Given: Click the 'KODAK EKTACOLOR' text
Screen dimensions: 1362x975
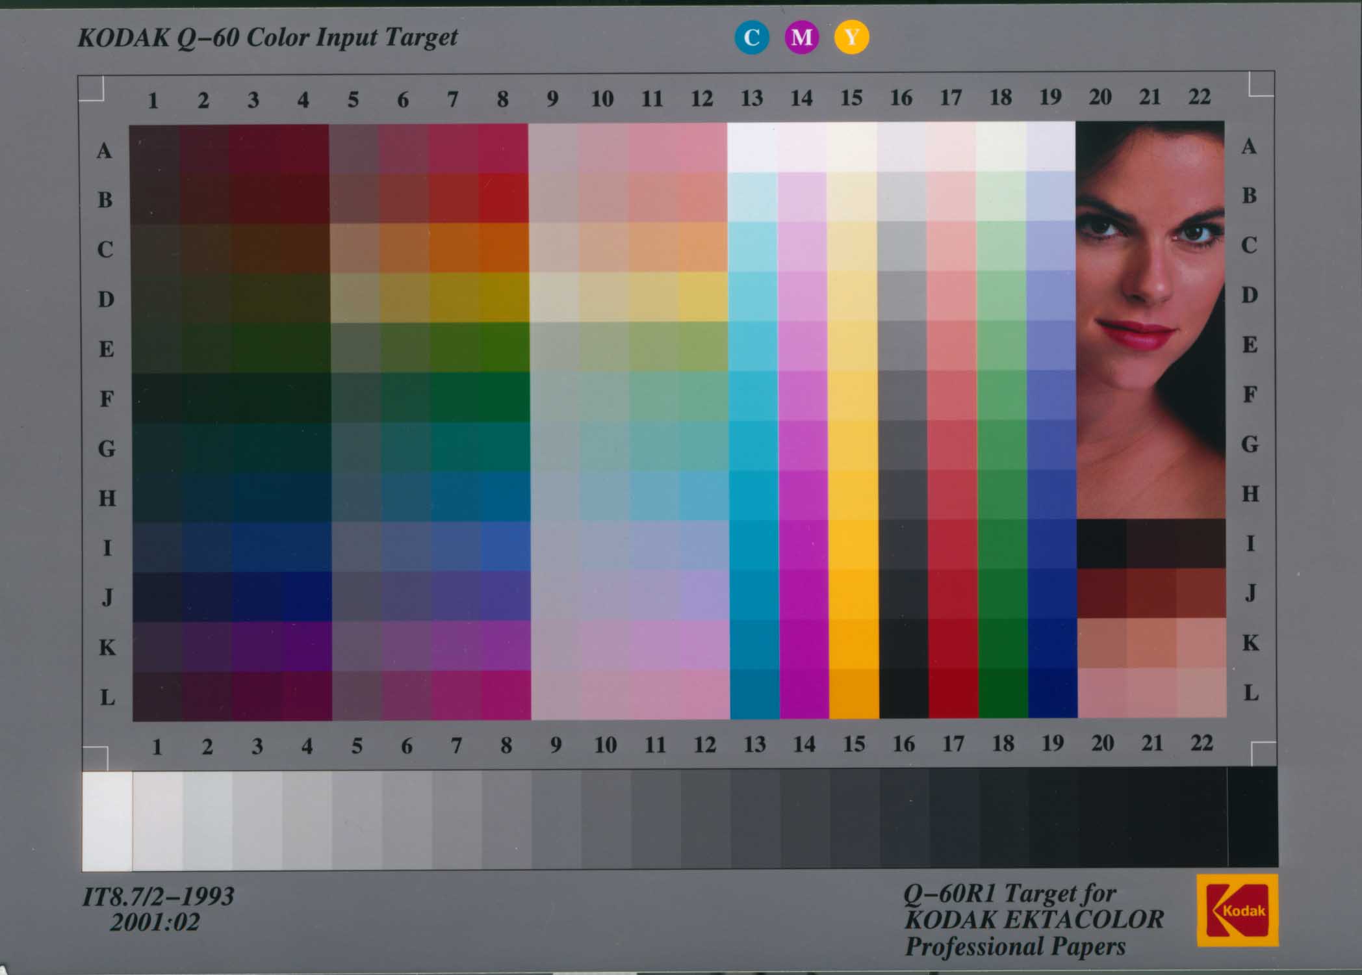Looking at the screenshot, I should click(x=1034, y=920).
